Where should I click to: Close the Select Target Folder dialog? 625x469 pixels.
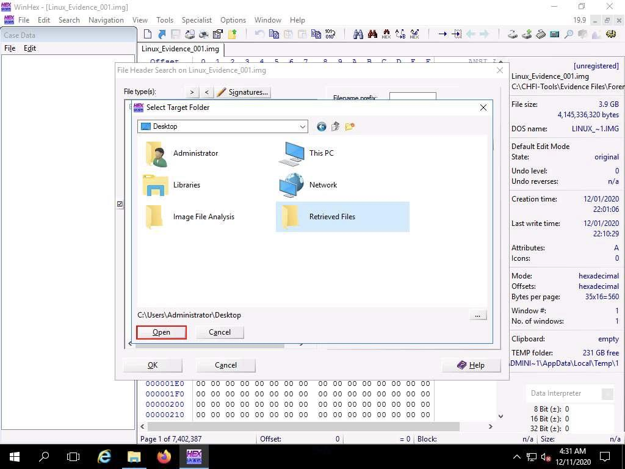coord(483,107)
